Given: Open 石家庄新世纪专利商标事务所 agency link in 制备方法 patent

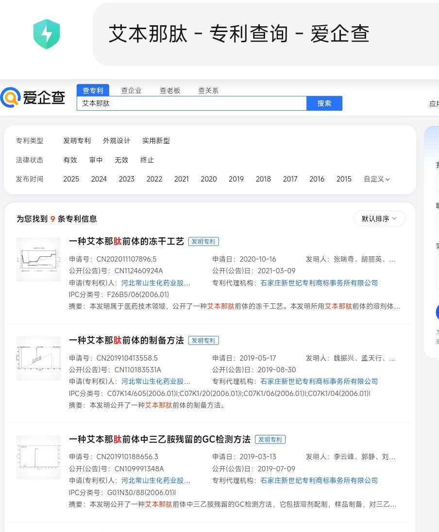Looking at the screenshot, I should [319, 382].
